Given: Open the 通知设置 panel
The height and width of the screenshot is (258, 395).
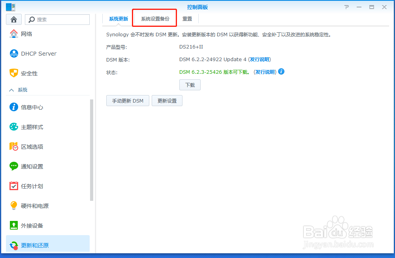Looking at the screenshot, I should [31, 166].
